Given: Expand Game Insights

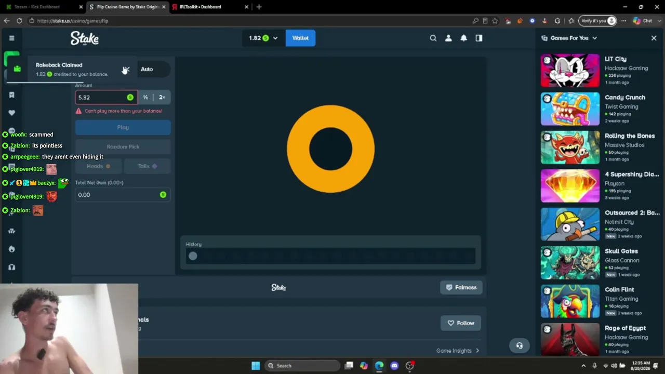Looking at the screenshot, I should 458,351.
